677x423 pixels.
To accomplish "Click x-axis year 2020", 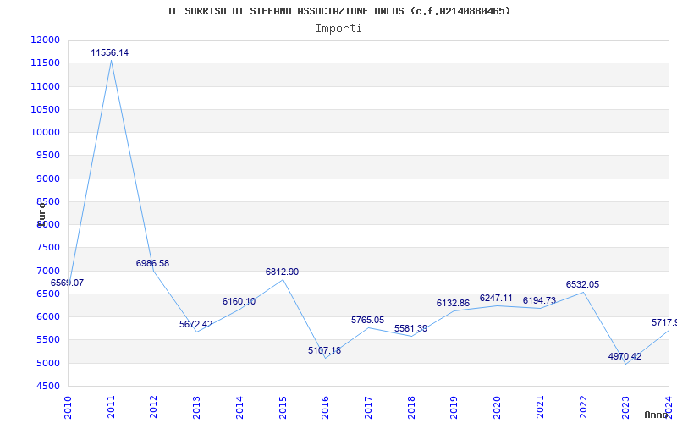I will pos(497,407).
